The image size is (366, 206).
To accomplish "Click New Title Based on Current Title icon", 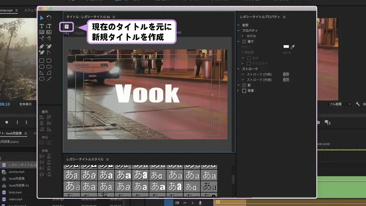I will (x=67, y=27).
